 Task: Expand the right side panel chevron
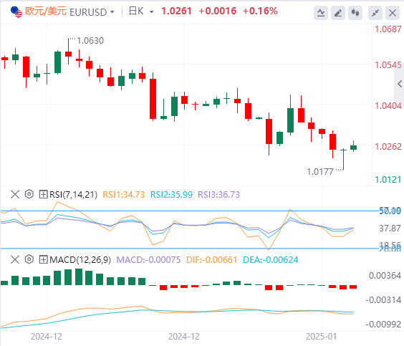point(400,84)
